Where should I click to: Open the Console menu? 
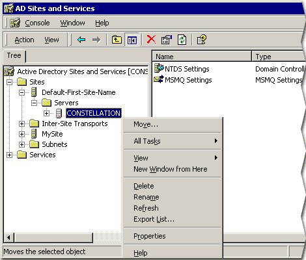pyautogui.click(x=37, y=23)
